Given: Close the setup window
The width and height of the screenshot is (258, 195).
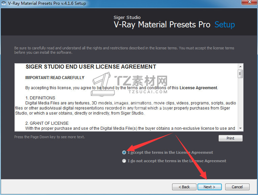Looking at the screenshot, I should pos(250,2).
